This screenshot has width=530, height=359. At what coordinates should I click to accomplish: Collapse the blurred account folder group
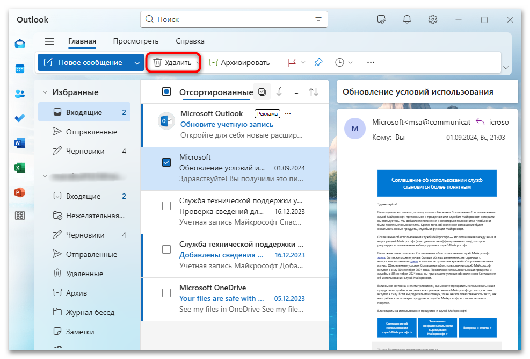(45, 176)
